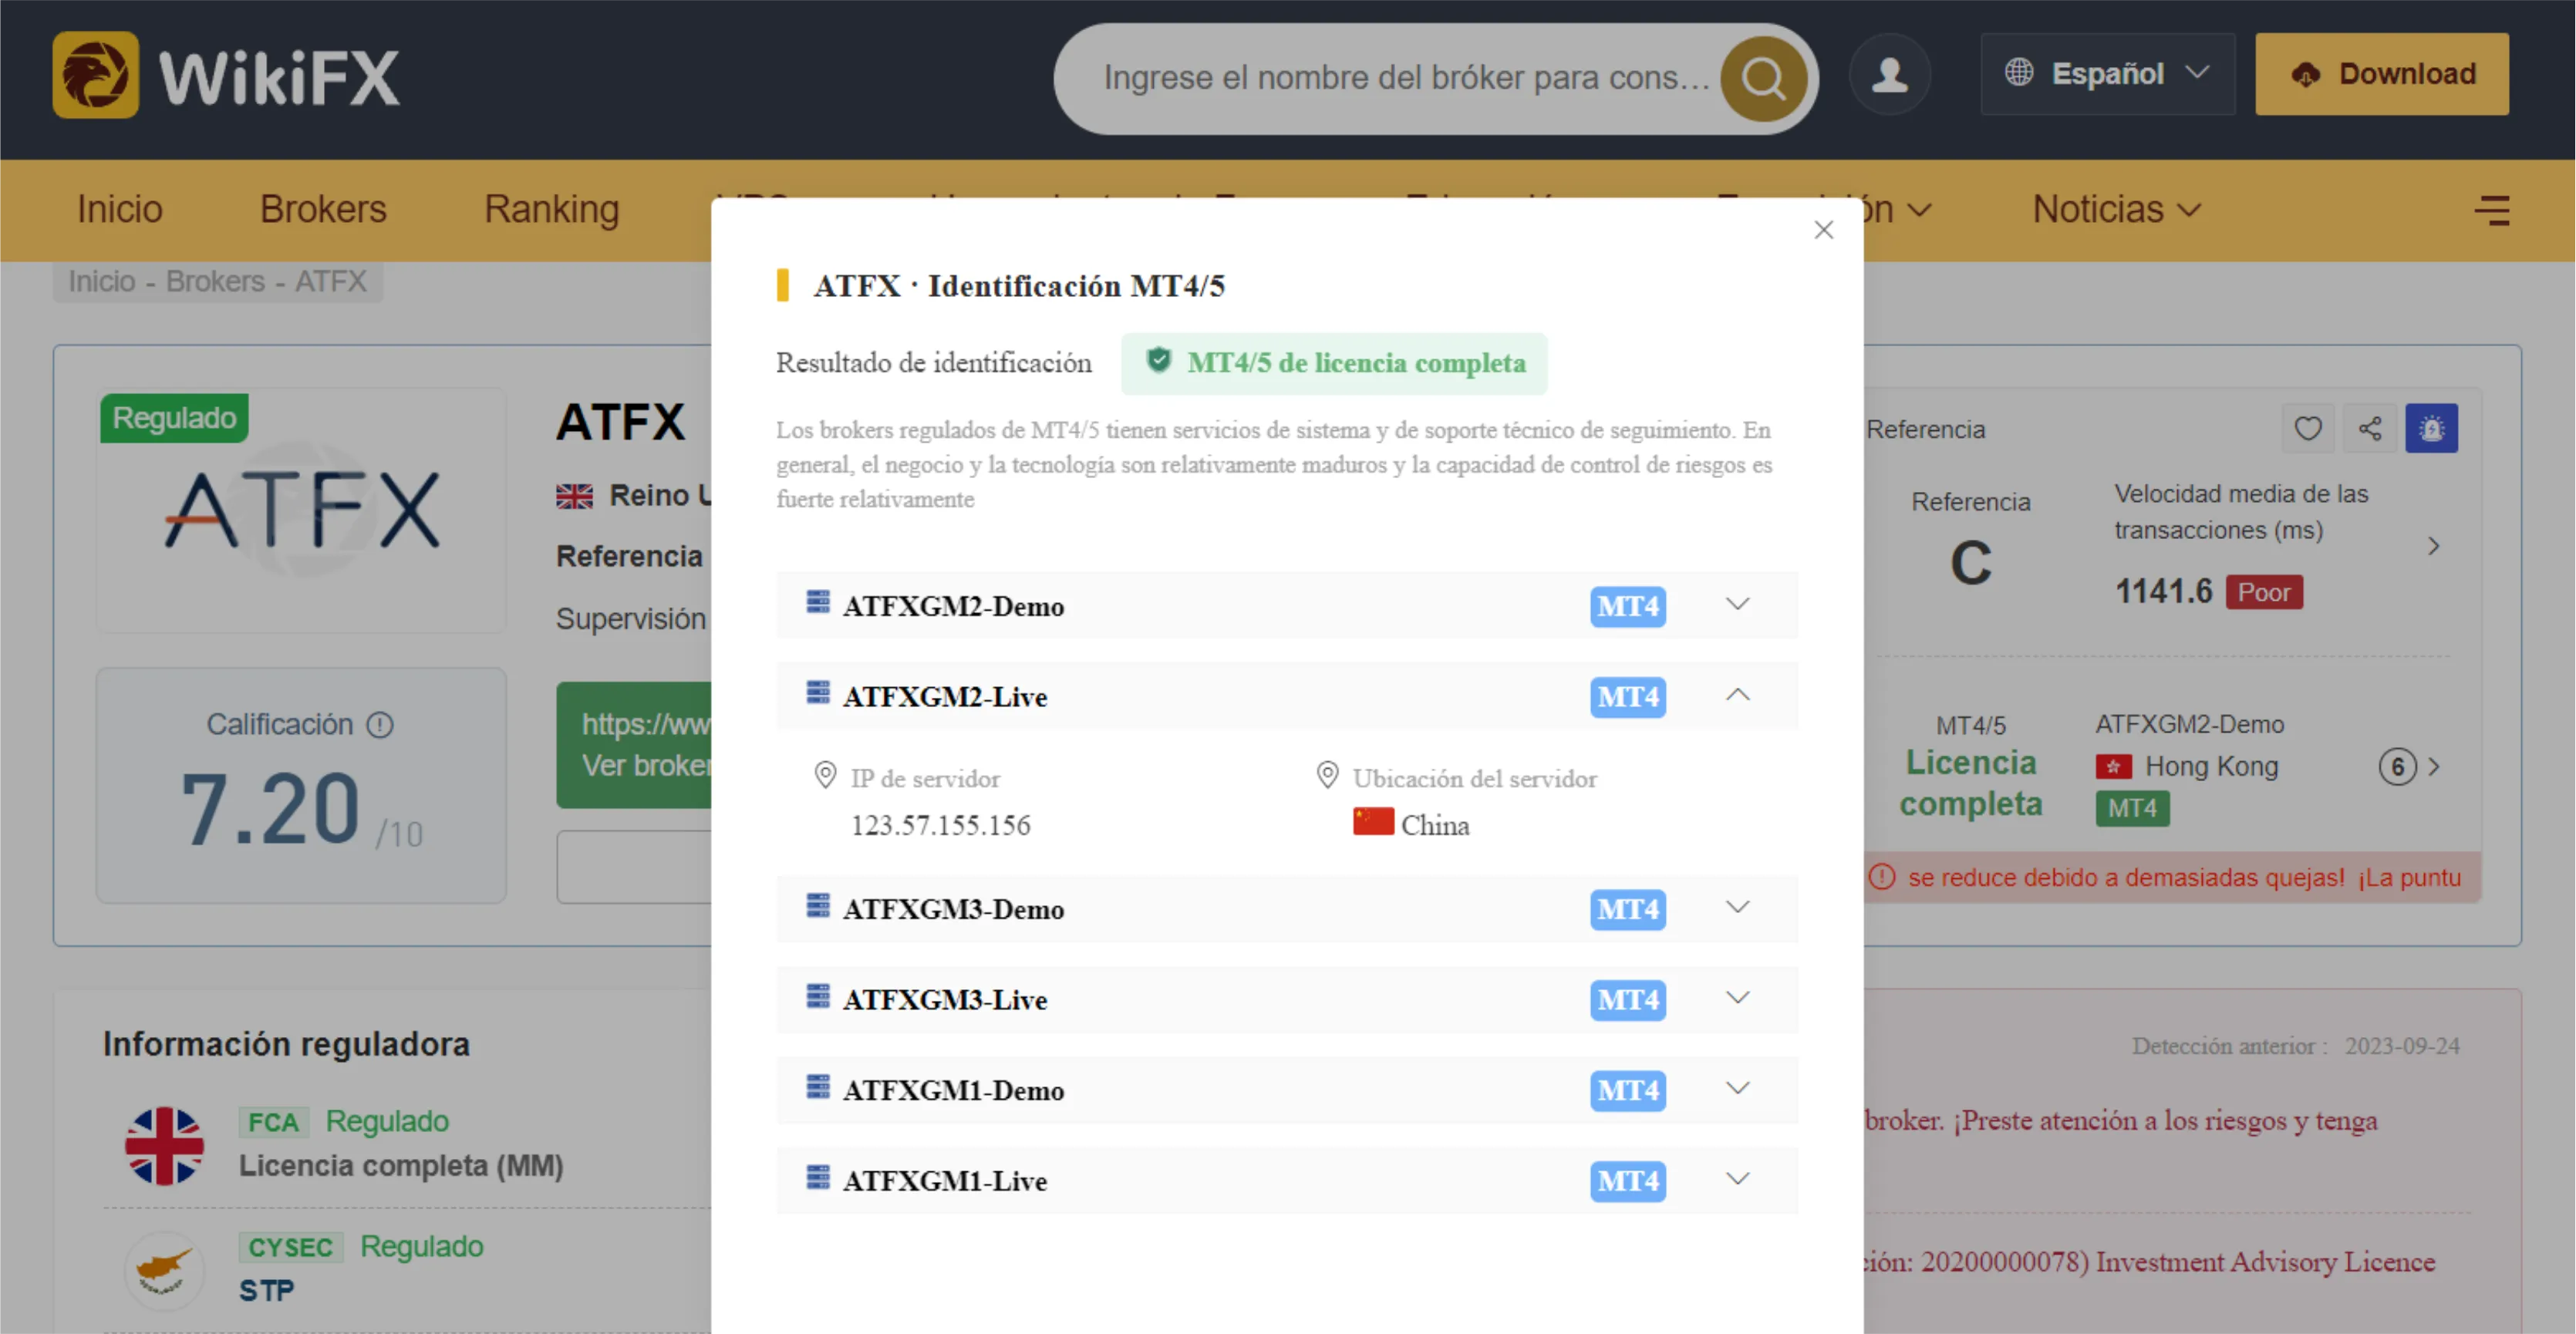Click the Cyprus CYSEC regulator icon
The height and width of the screenshot is (1334, 2576).
164,1271
